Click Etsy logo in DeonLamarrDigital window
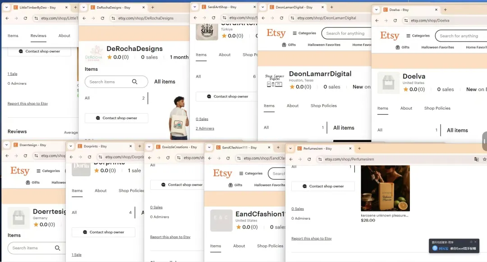This screenshot has height=262, width=487. pyautogui.click(x=276, y=33)
